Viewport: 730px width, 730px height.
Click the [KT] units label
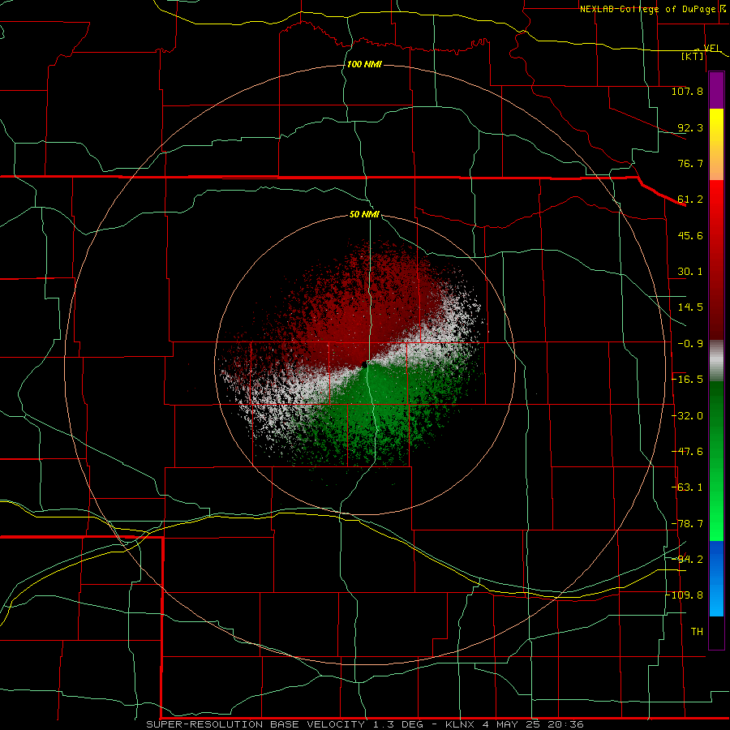point(693,56)
